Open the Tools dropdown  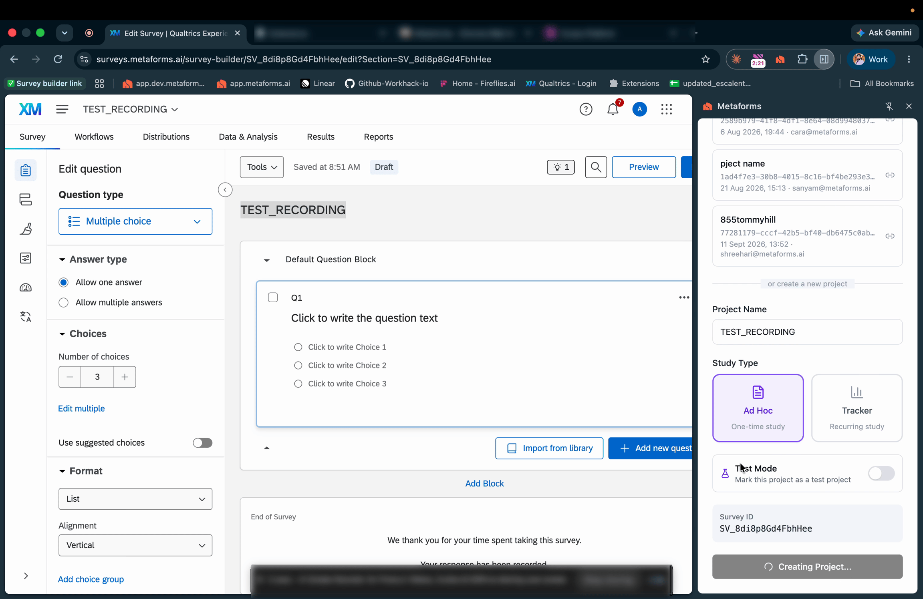coord(262,167)
